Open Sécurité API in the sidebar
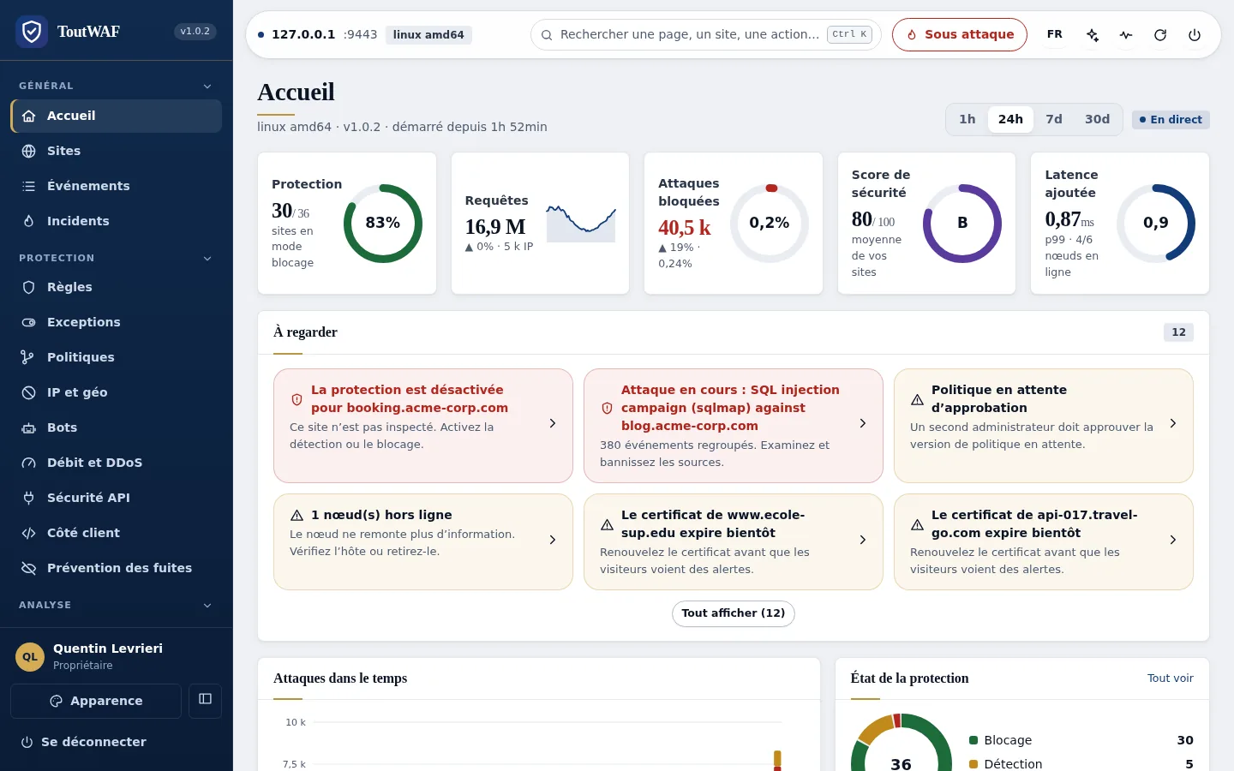The width and height of the screenshot is (1234, 771). tap(116, 498)
